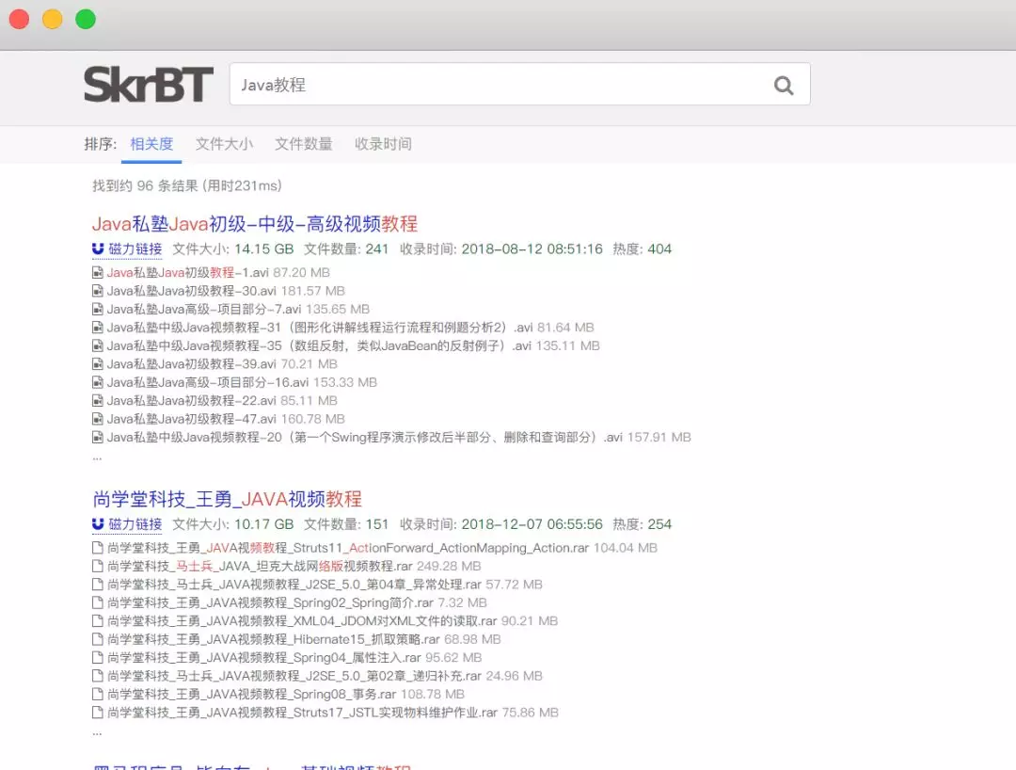Click 收录时间 2018-08-12 08:51:16 value

[532, 249]
